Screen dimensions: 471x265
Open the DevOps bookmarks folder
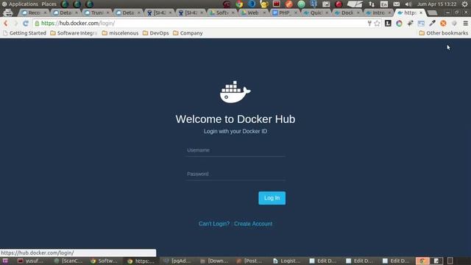155,33
